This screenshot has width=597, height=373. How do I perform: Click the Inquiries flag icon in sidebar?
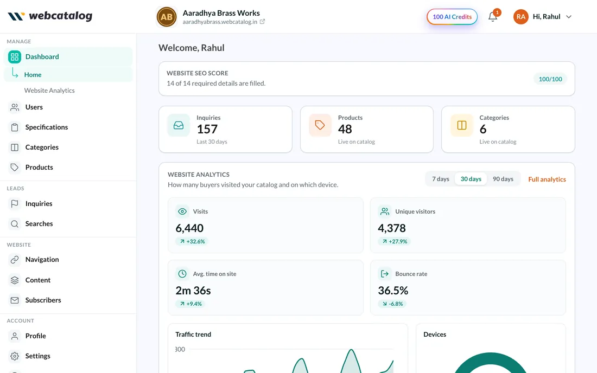click(15, 204)
